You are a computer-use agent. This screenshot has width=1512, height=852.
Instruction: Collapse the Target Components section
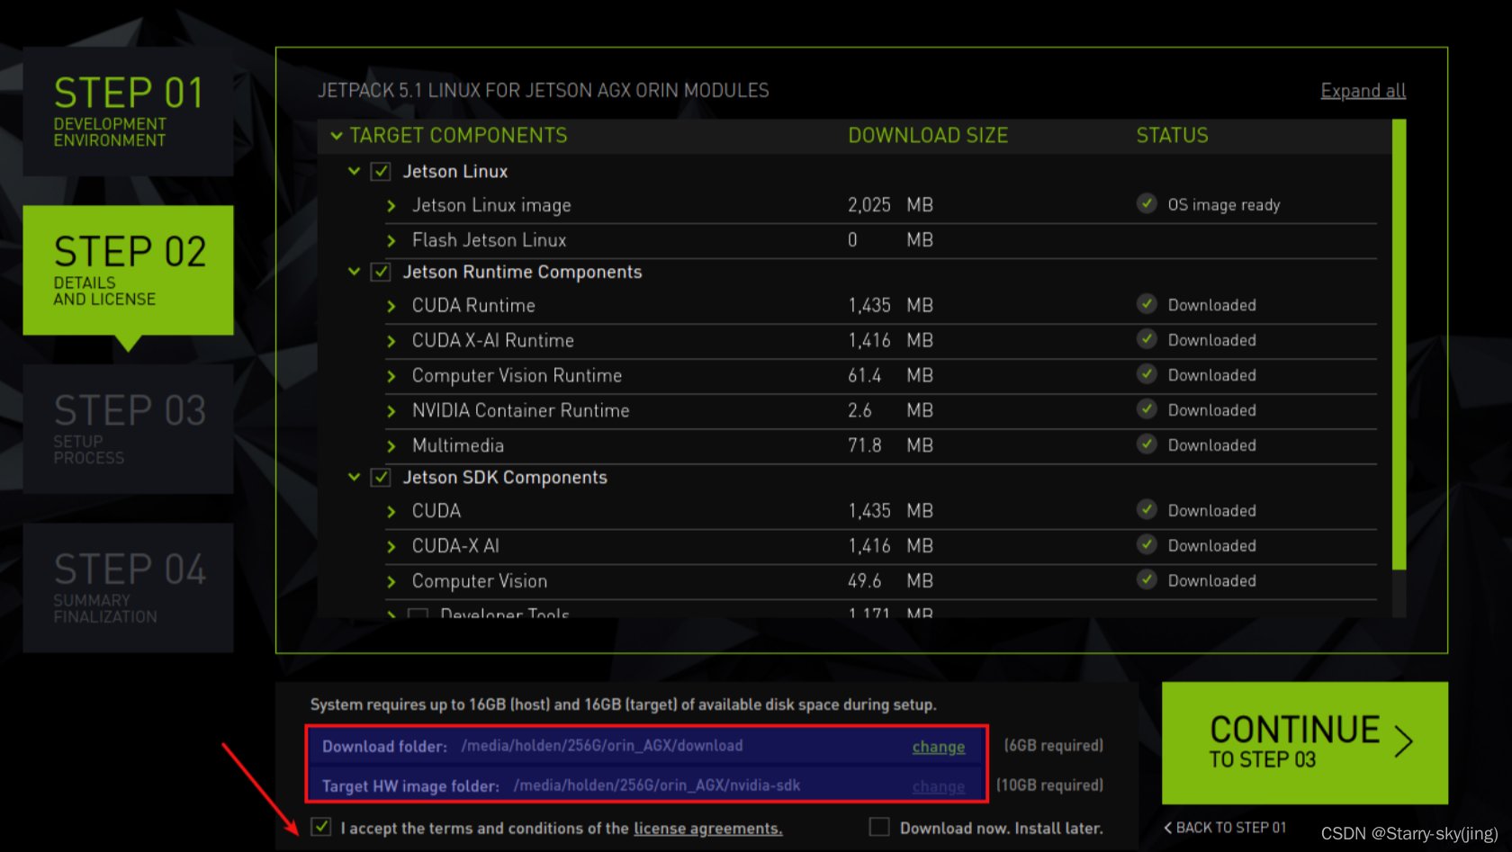coord(337,136)
